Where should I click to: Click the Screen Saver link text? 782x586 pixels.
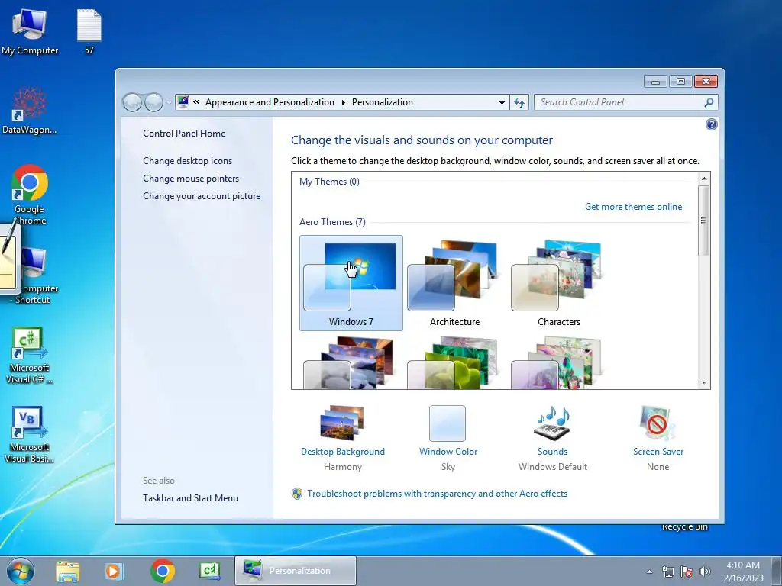pos(658,452)
